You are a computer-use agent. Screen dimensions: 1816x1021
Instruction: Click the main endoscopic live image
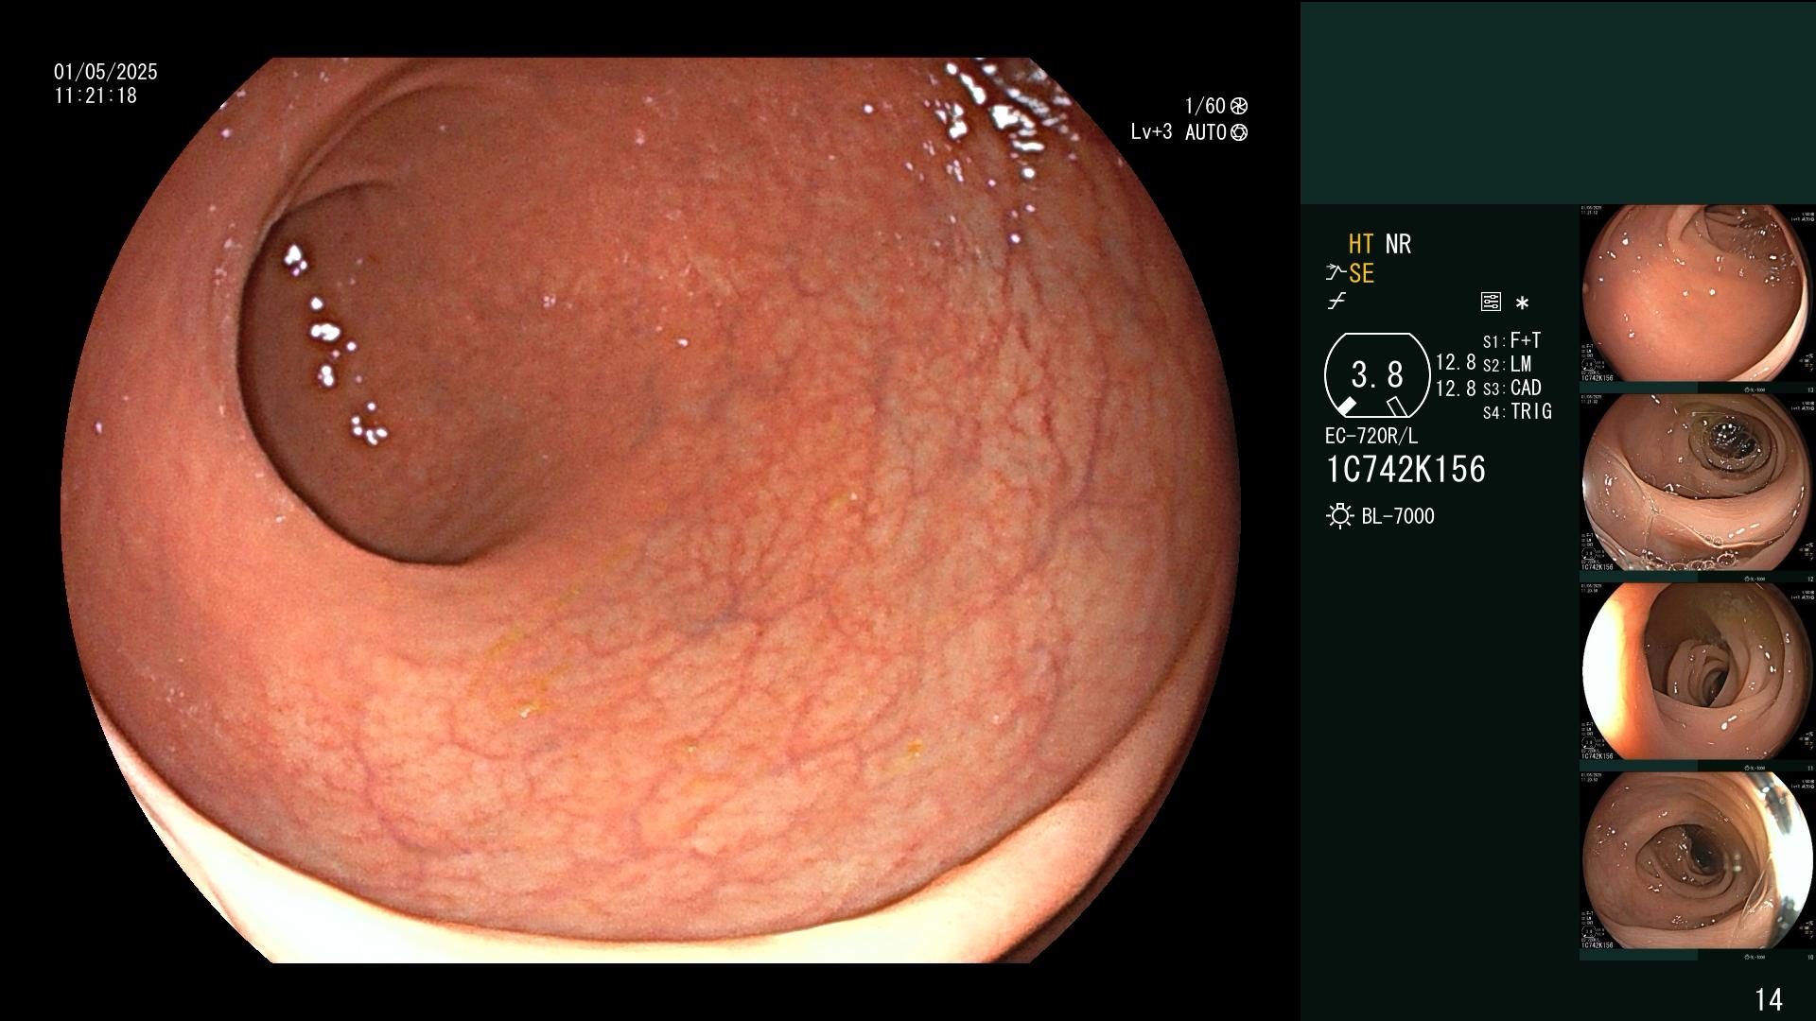pos(651,510)
